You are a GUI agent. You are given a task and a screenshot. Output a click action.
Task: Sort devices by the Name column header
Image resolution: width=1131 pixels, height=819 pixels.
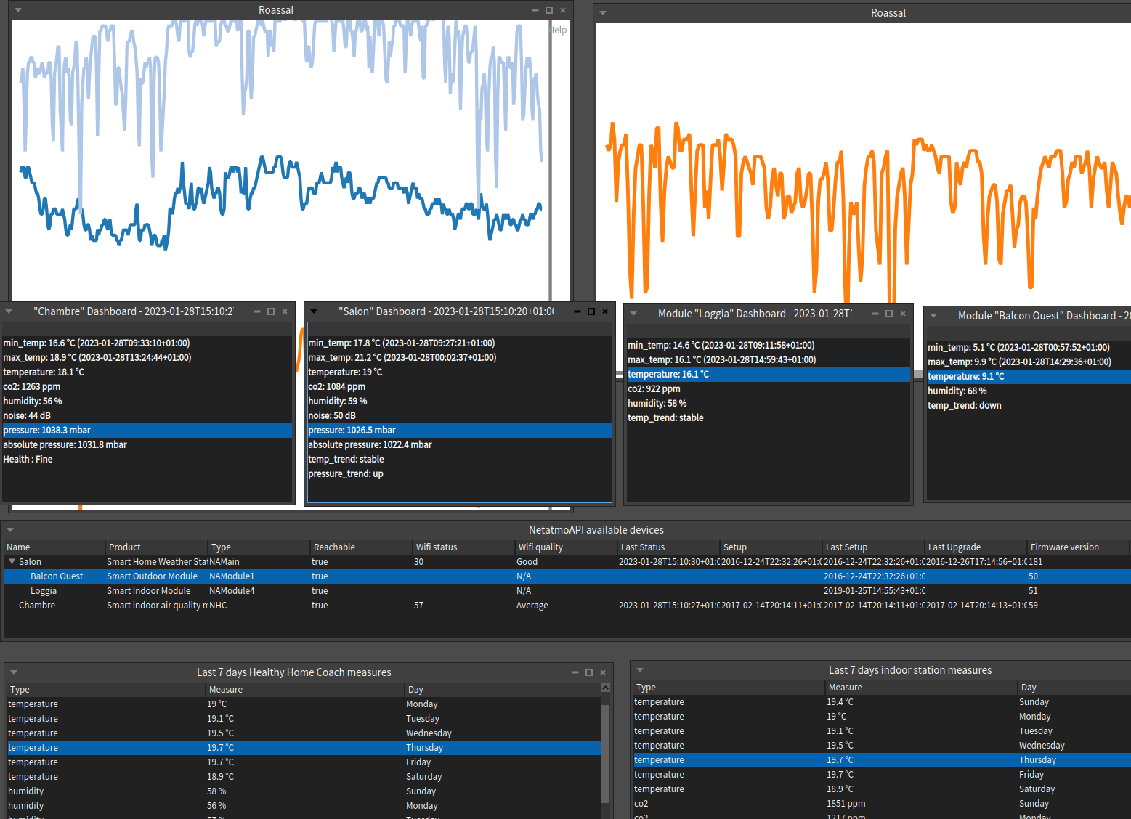click(x=54, y=547)
